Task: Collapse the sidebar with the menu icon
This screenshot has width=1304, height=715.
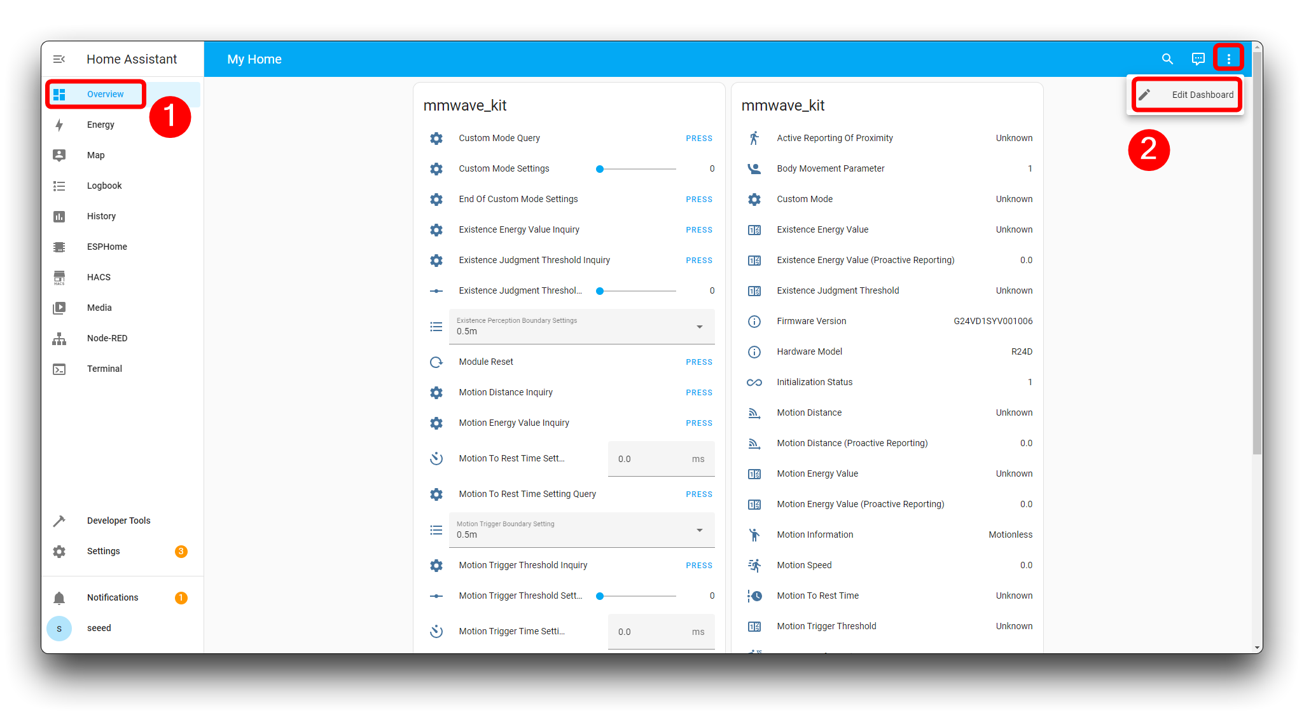Action: (59, 59)
